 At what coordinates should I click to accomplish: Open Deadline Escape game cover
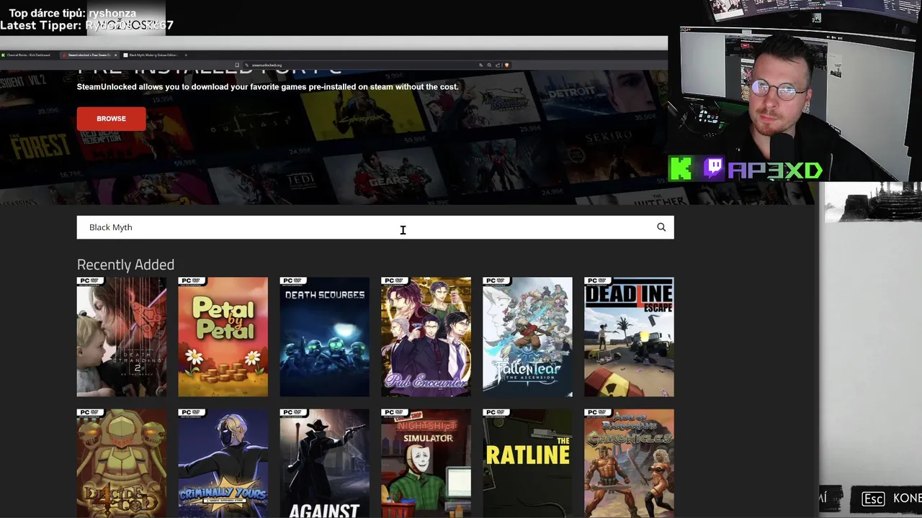[x=629, y=337]
